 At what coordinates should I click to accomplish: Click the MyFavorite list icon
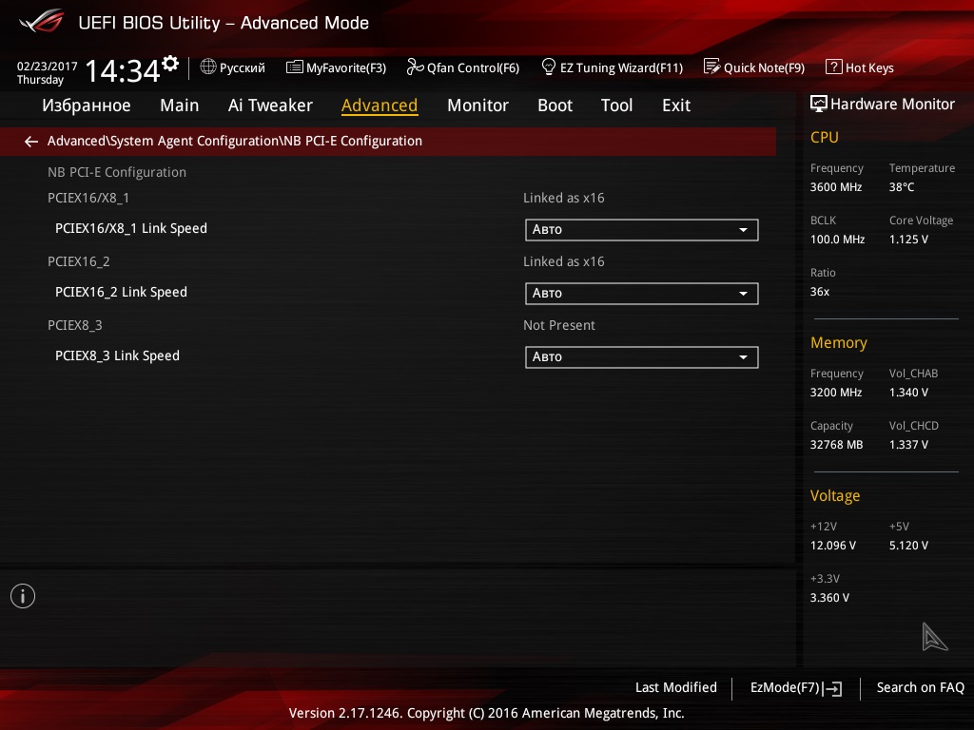point(295,67)
